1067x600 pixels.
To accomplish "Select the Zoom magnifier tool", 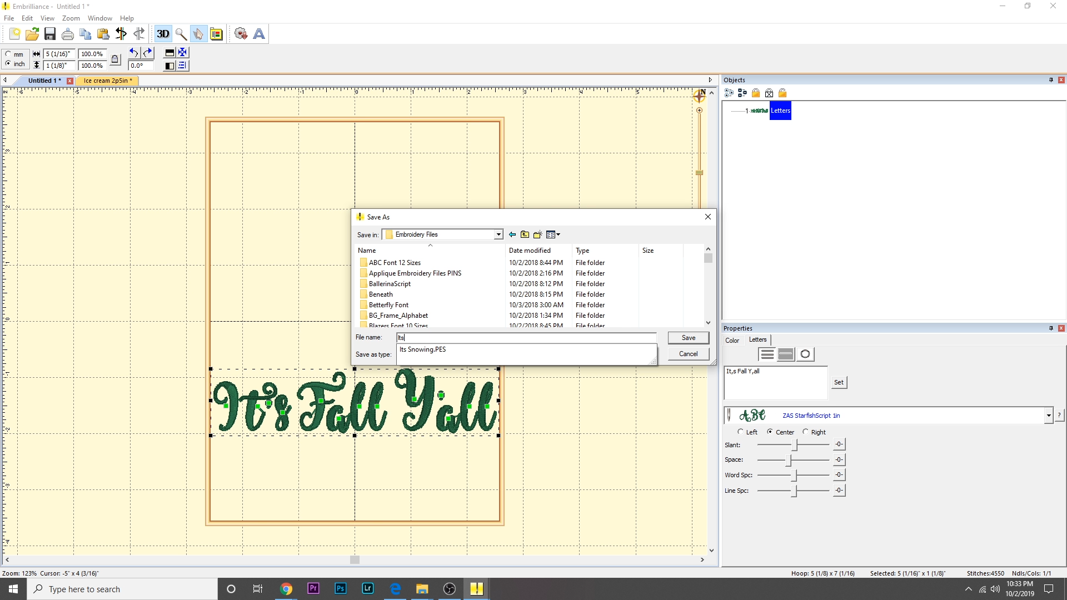I will click(x=181, y=34).
